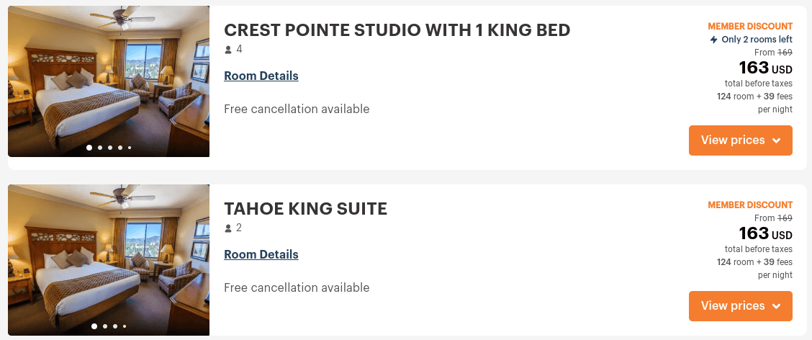The width and height of the screenshot is (812, 340).
Task: Open the Crest Pointe Studio room photo
Action: click(x=108, y=79)
